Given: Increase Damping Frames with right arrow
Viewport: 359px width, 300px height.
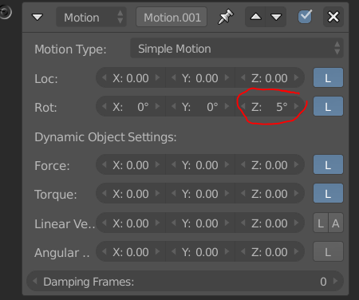Looking at the screenshot, I should (x=335, y=281).
